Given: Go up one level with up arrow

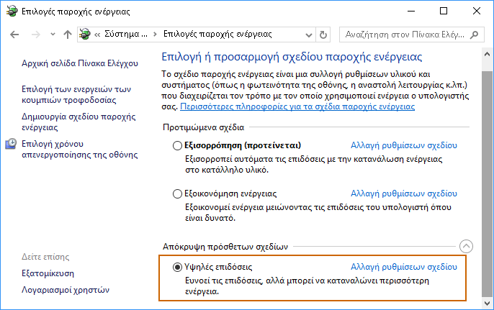Looking at the screenshot, I should click(x=68, y=35).
